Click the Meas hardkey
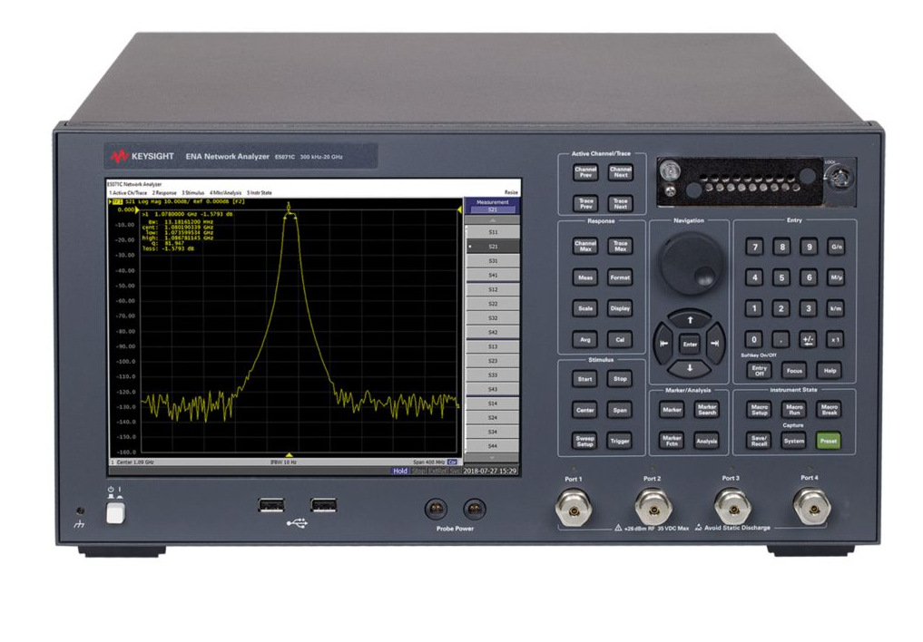The height and width of the screenshot is (642, 923). [x=585, y=277]
